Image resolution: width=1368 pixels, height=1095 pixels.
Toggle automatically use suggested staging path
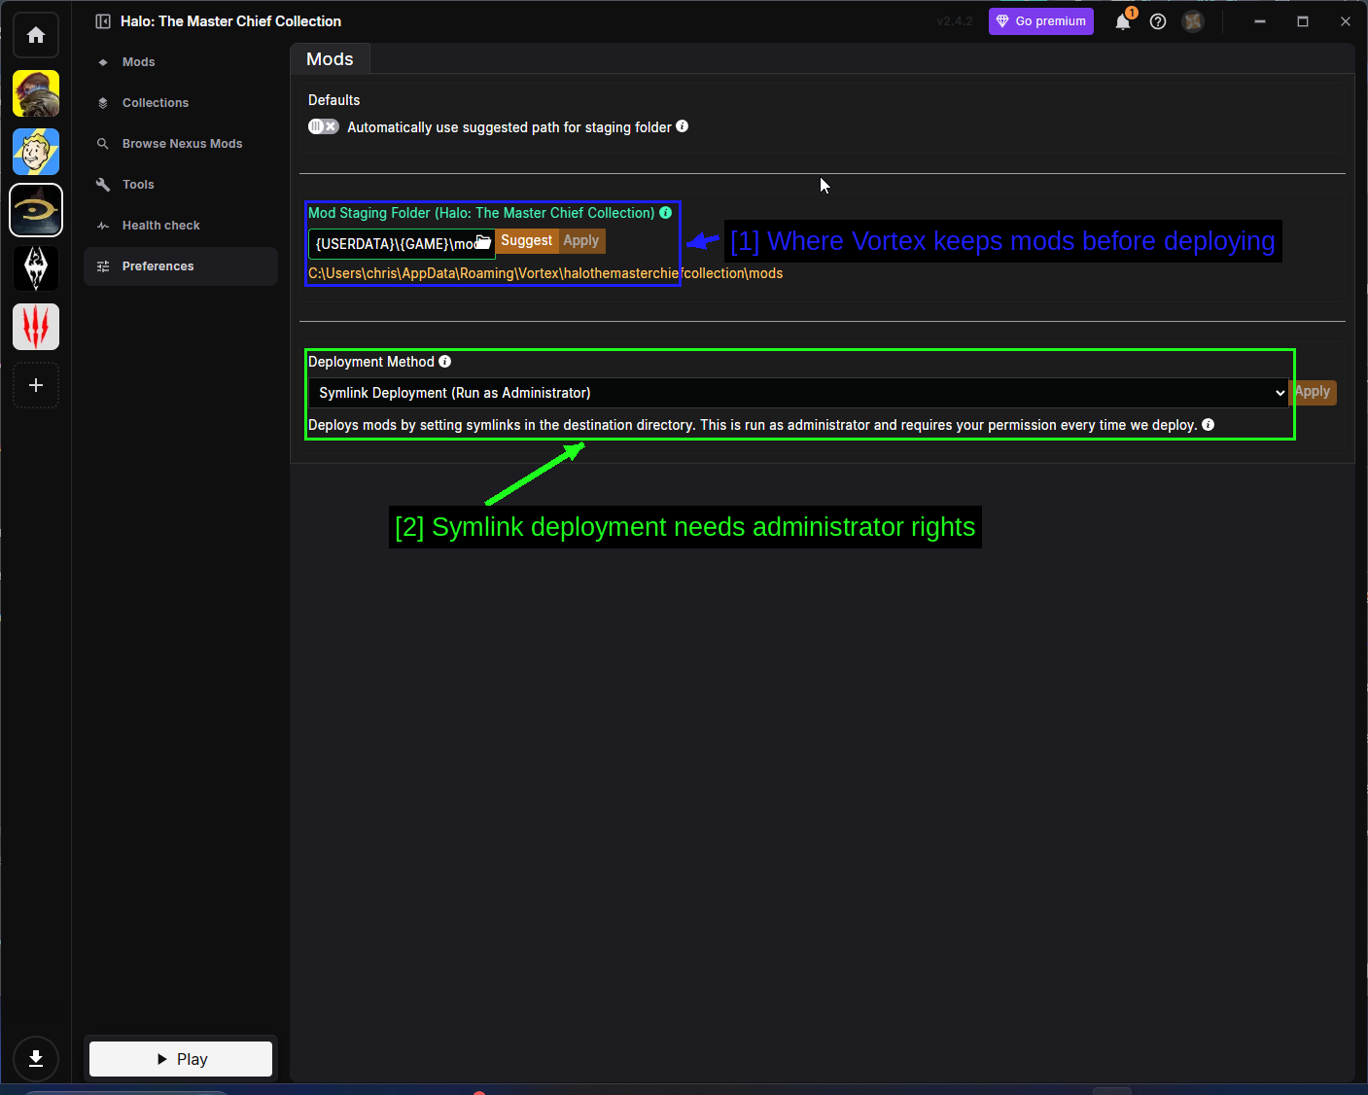click(x=324, y=126)
